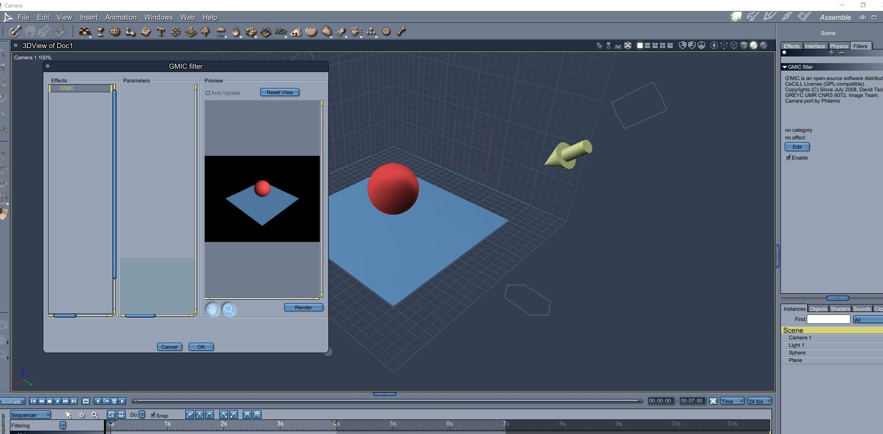Choose the four-view layout icon
This screenshot has width=883, height=434.
(x=663, y=45)
